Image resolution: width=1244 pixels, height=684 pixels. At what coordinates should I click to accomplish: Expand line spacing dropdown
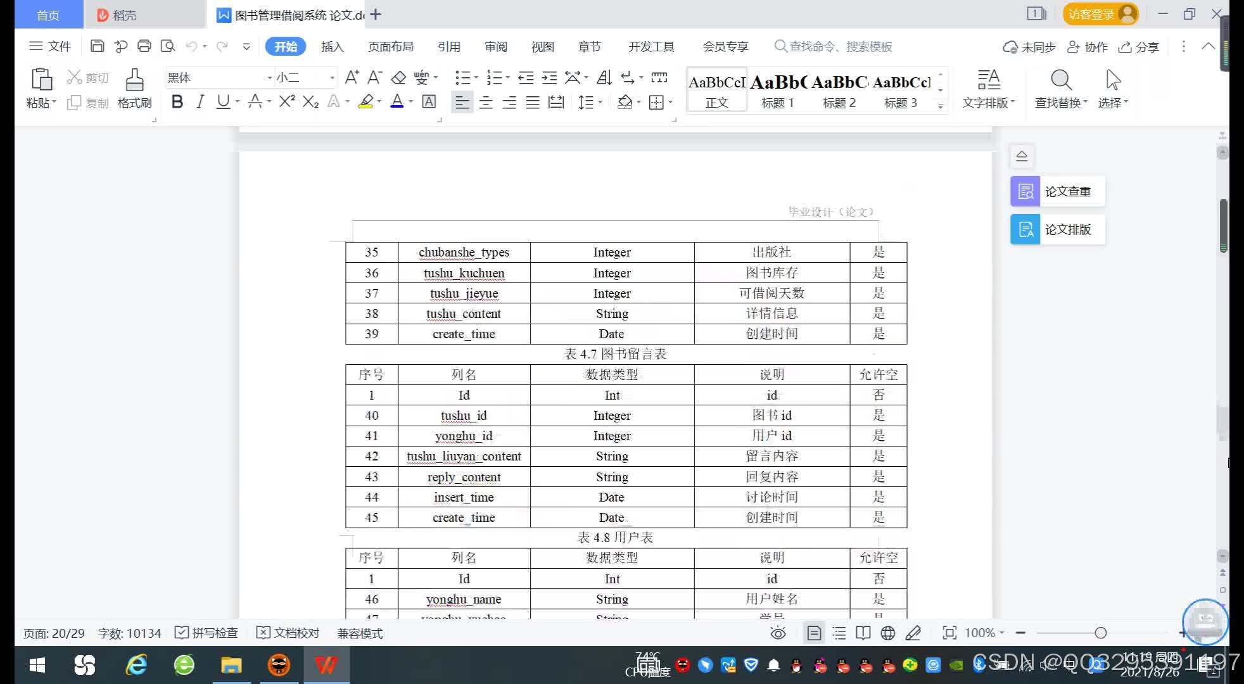pyautogui.click(x=600, y=102)
